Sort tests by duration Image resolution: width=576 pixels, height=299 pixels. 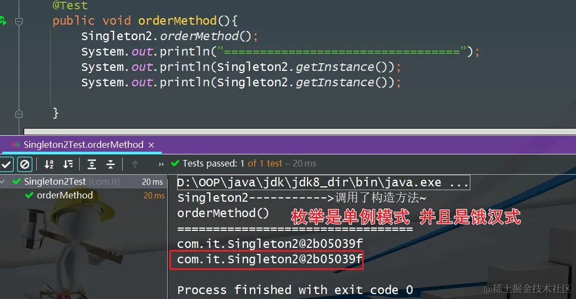(x=68, y=164)
